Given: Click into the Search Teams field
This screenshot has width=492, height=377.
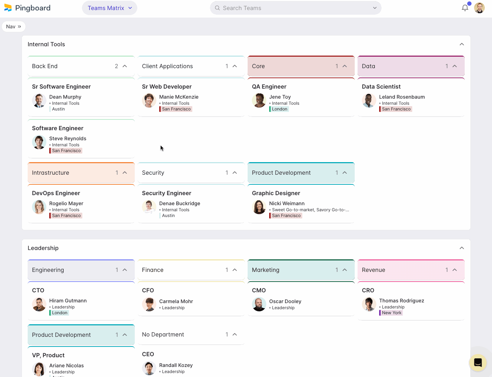Looking at the screenshot, I should [295, 8].
